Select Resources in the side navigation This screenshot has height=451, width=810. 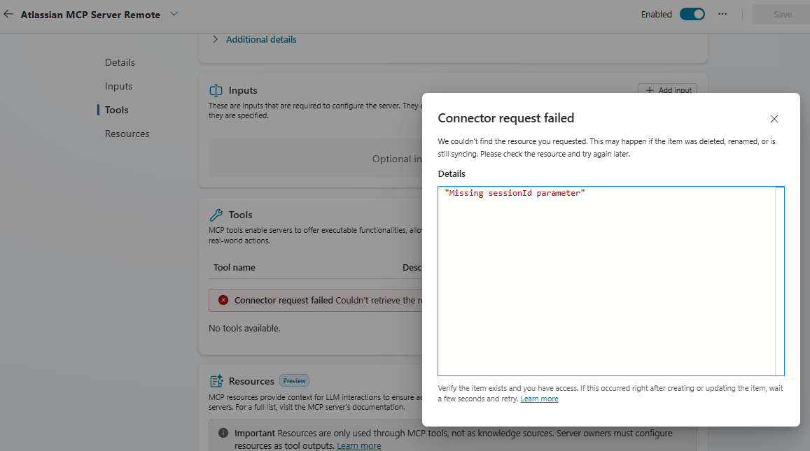127,134
